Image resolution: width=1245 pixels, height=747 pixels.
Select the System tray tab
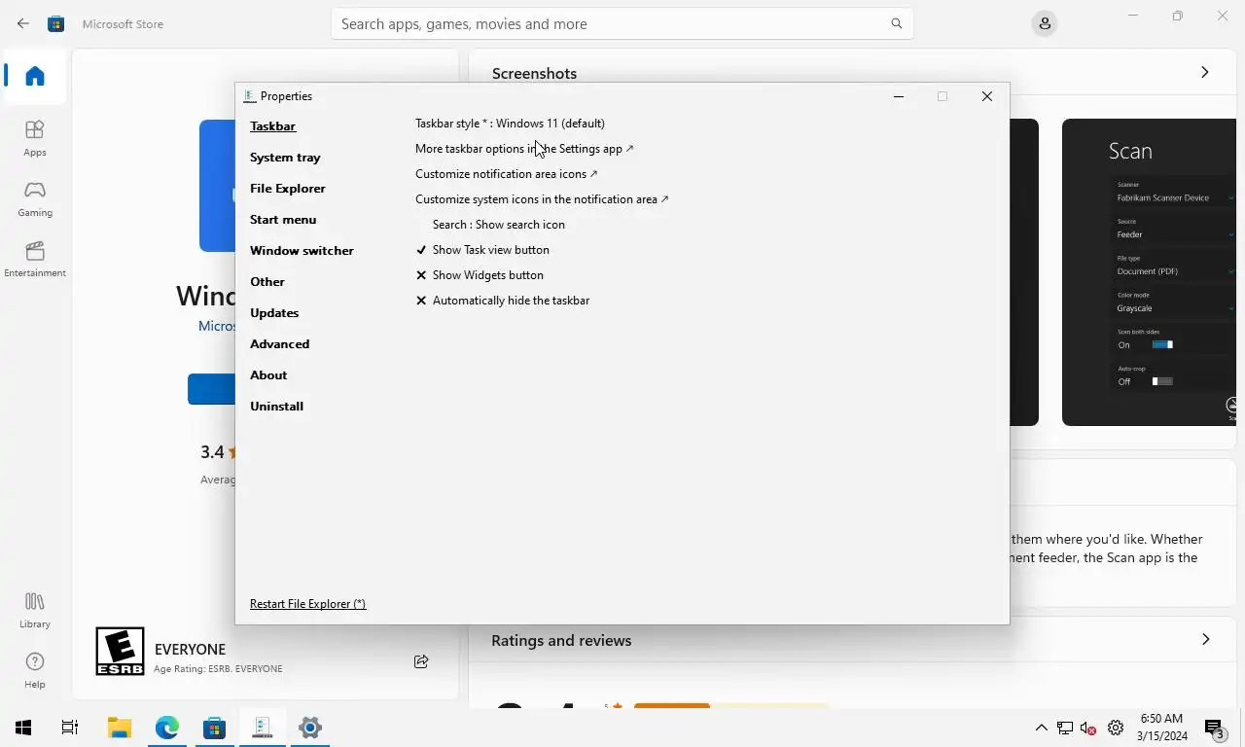(285, 158)
